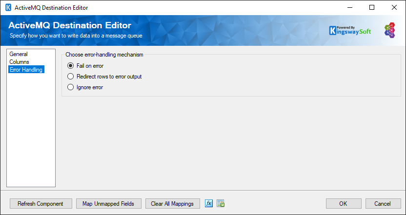Close the ActiveMQ Destination Editor window
406x215 pixels.
click(x=394, y=7)
